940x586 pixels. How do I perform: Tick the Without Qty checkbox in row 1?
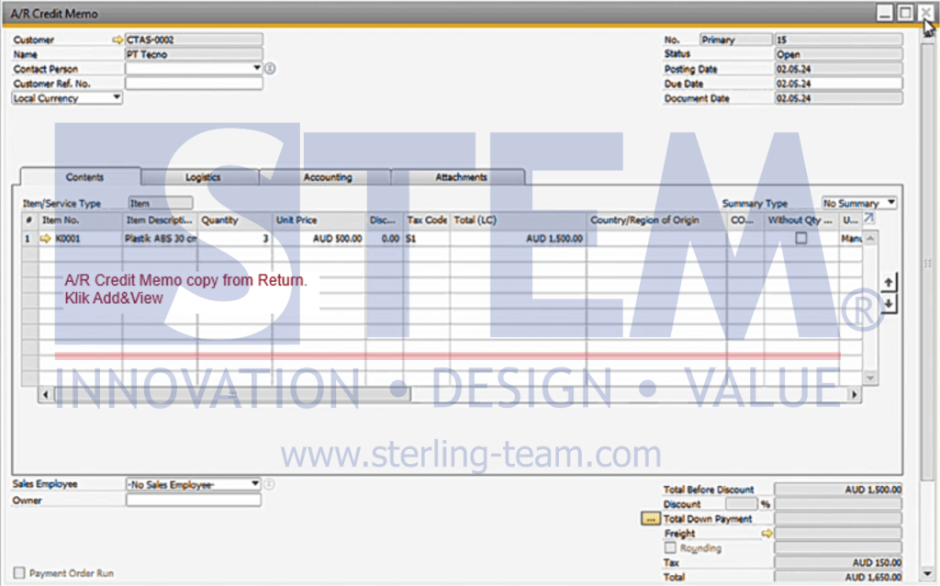pyautogui.click(x=800, y=239)
